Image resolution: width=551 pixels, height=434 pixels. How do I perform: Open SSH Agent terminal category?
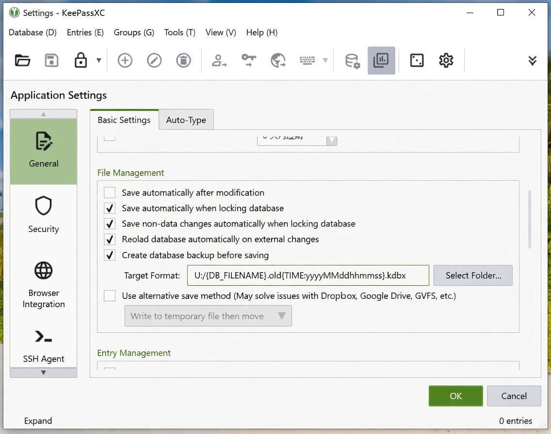(44, 346)
